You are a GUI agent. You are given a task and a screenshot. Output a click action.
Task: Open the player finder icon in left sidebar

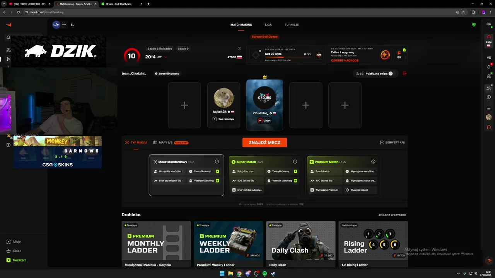coord(9,50)
